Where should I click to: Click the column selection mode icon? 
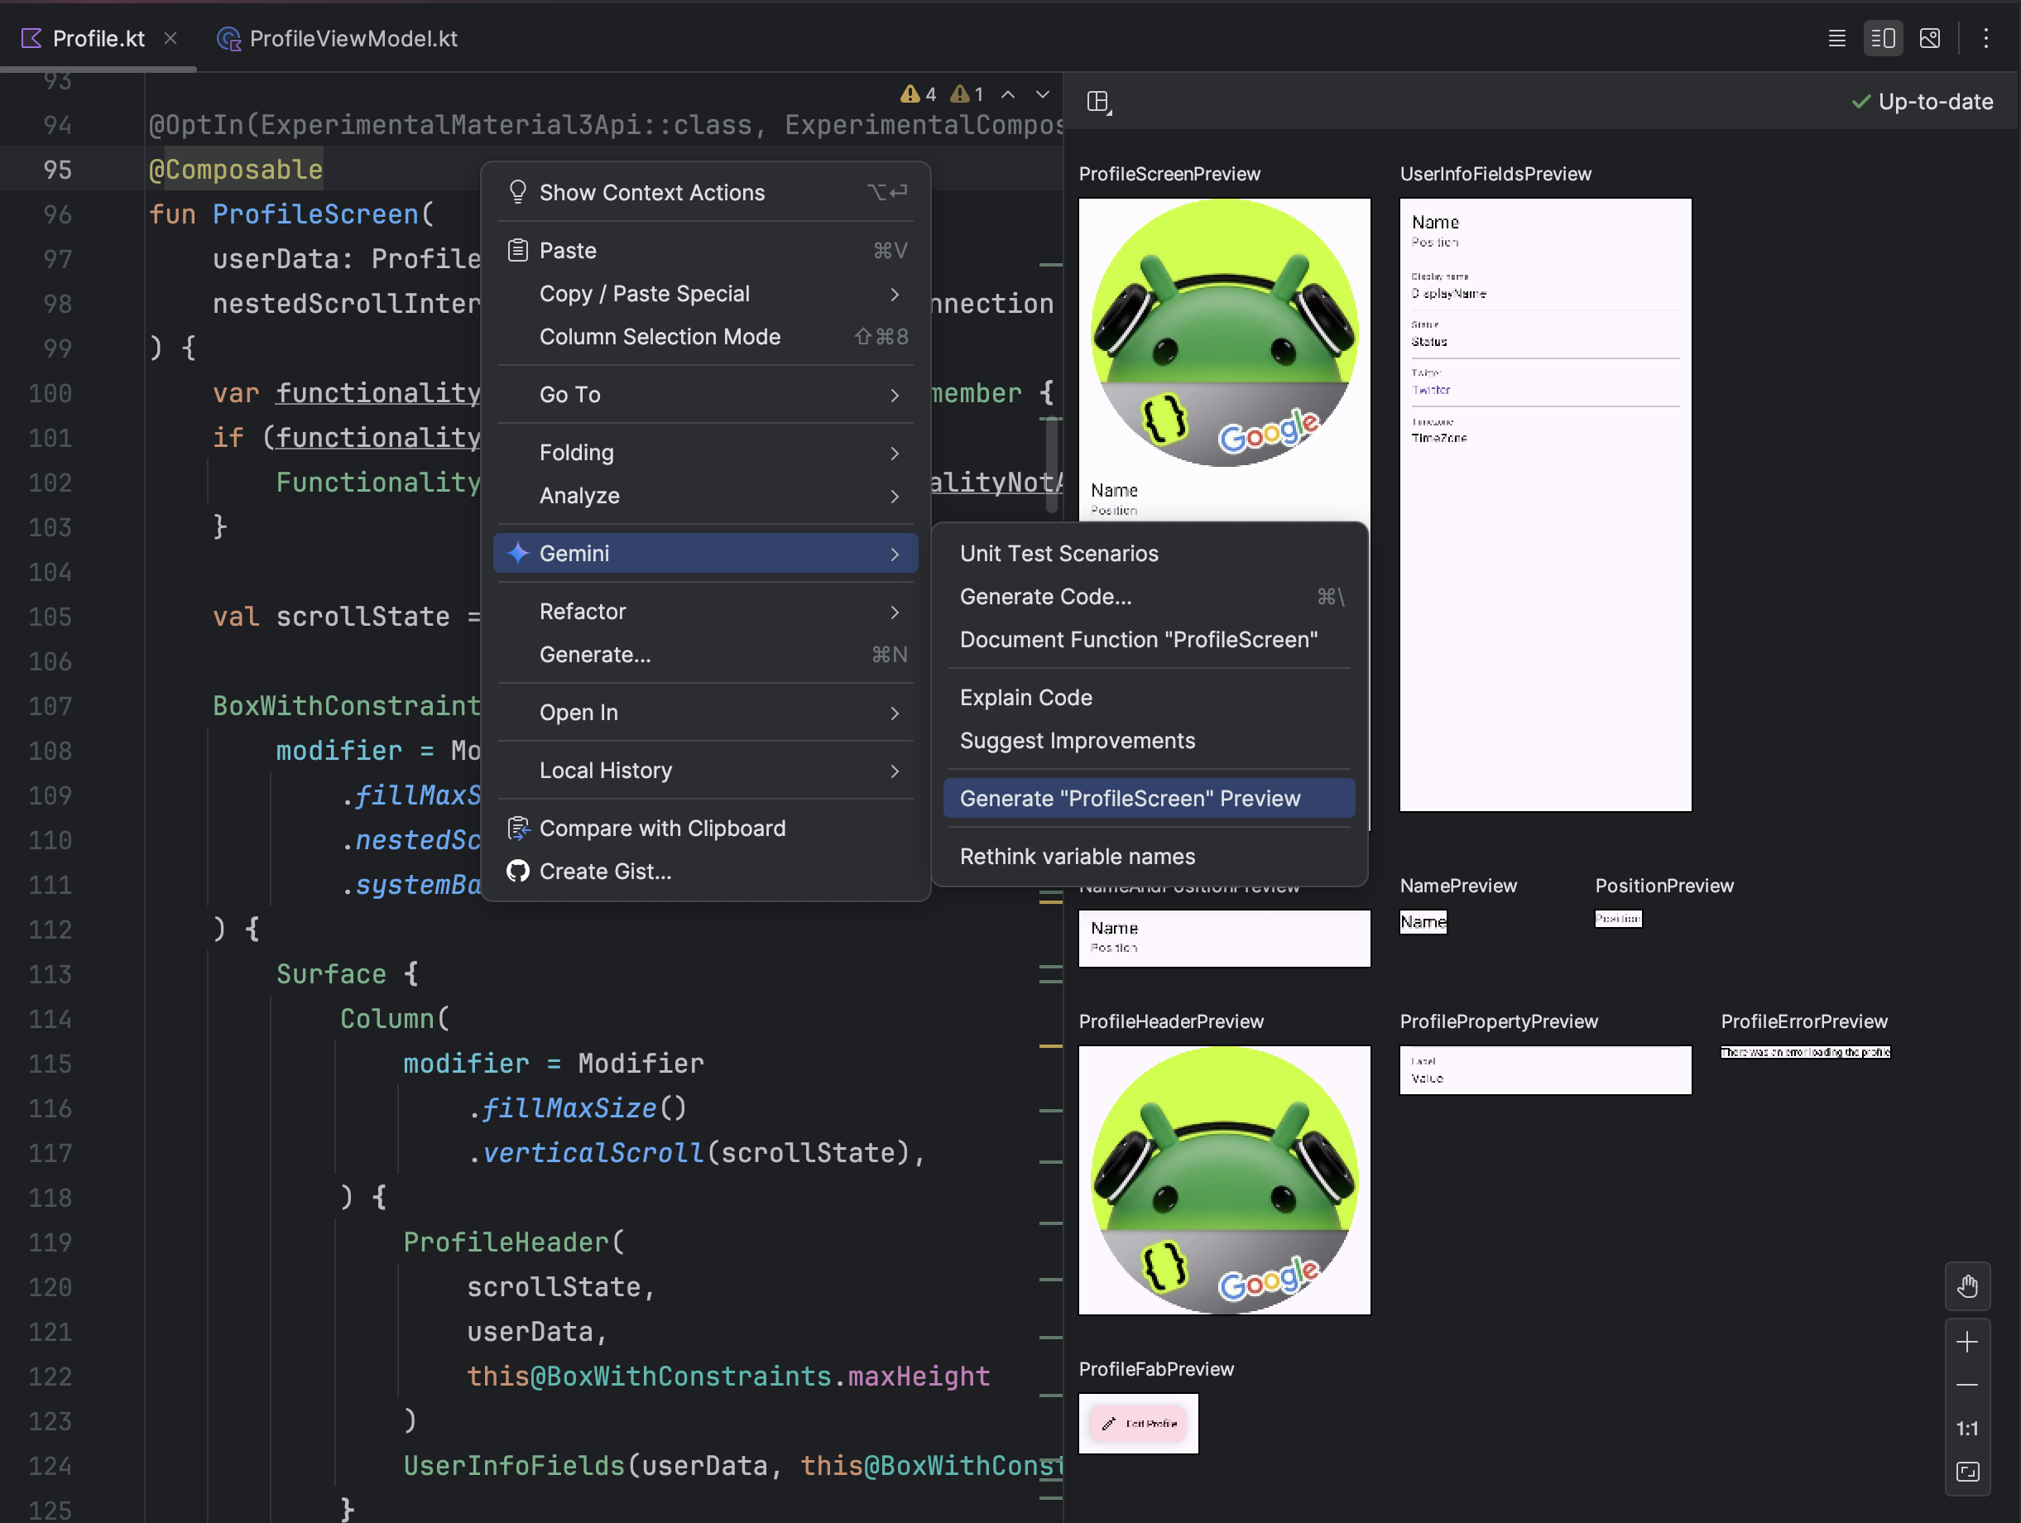[659, 336]
